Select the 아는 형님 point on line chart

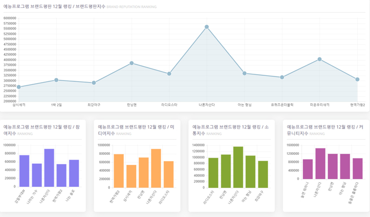[244, 73]
